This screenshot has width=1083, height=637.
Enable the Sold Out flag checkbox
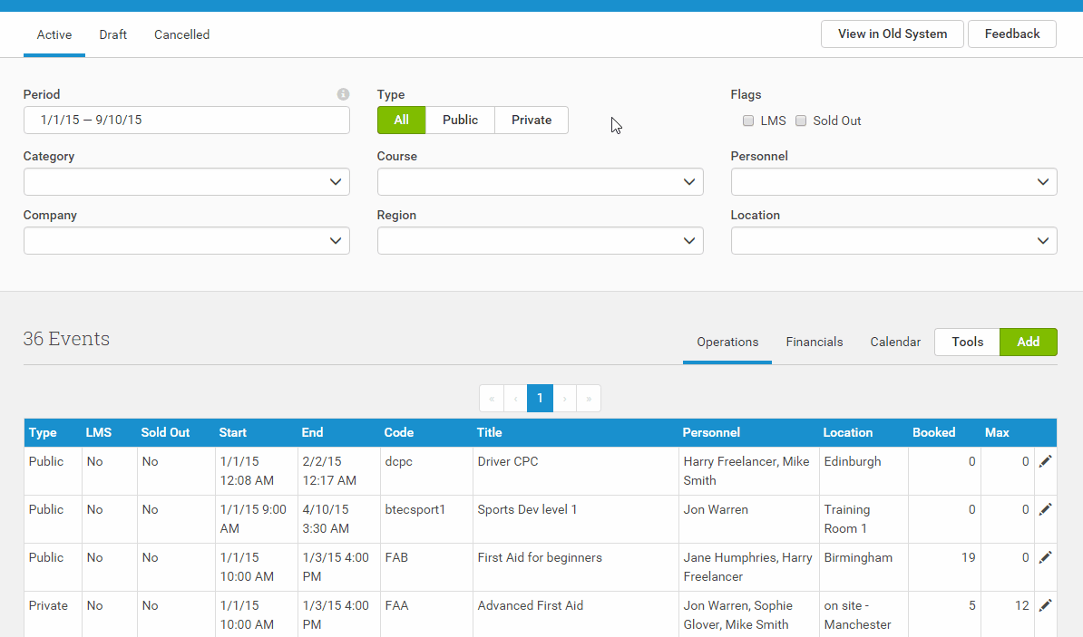click(801, 121)
